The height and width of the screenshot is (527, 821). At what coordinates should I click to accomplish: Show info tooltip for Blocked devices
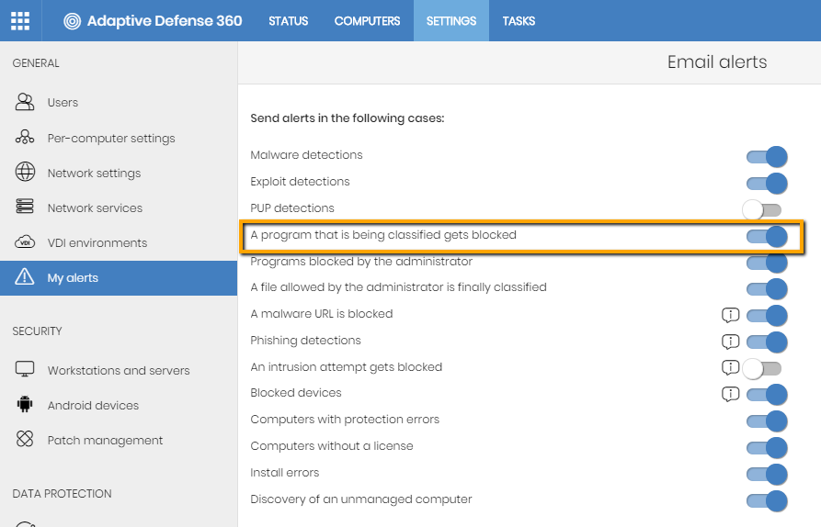[730, 394]
